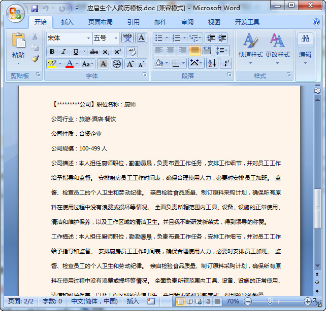Decrease the paragraph indent
The height and width of the screenshot is (311, 326).
211,38
